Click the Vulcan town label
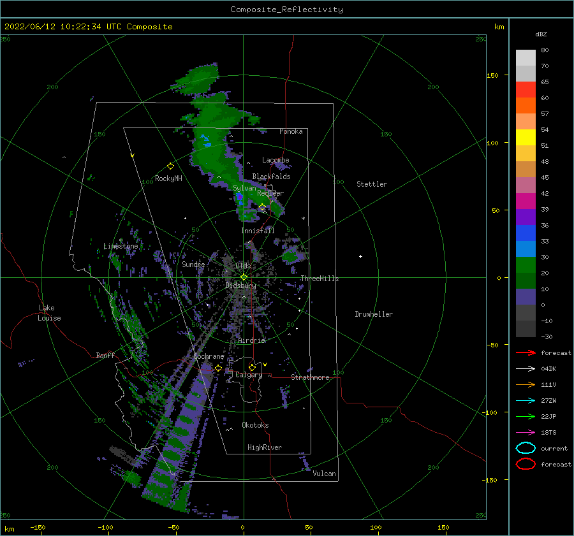 click(325, 474)
